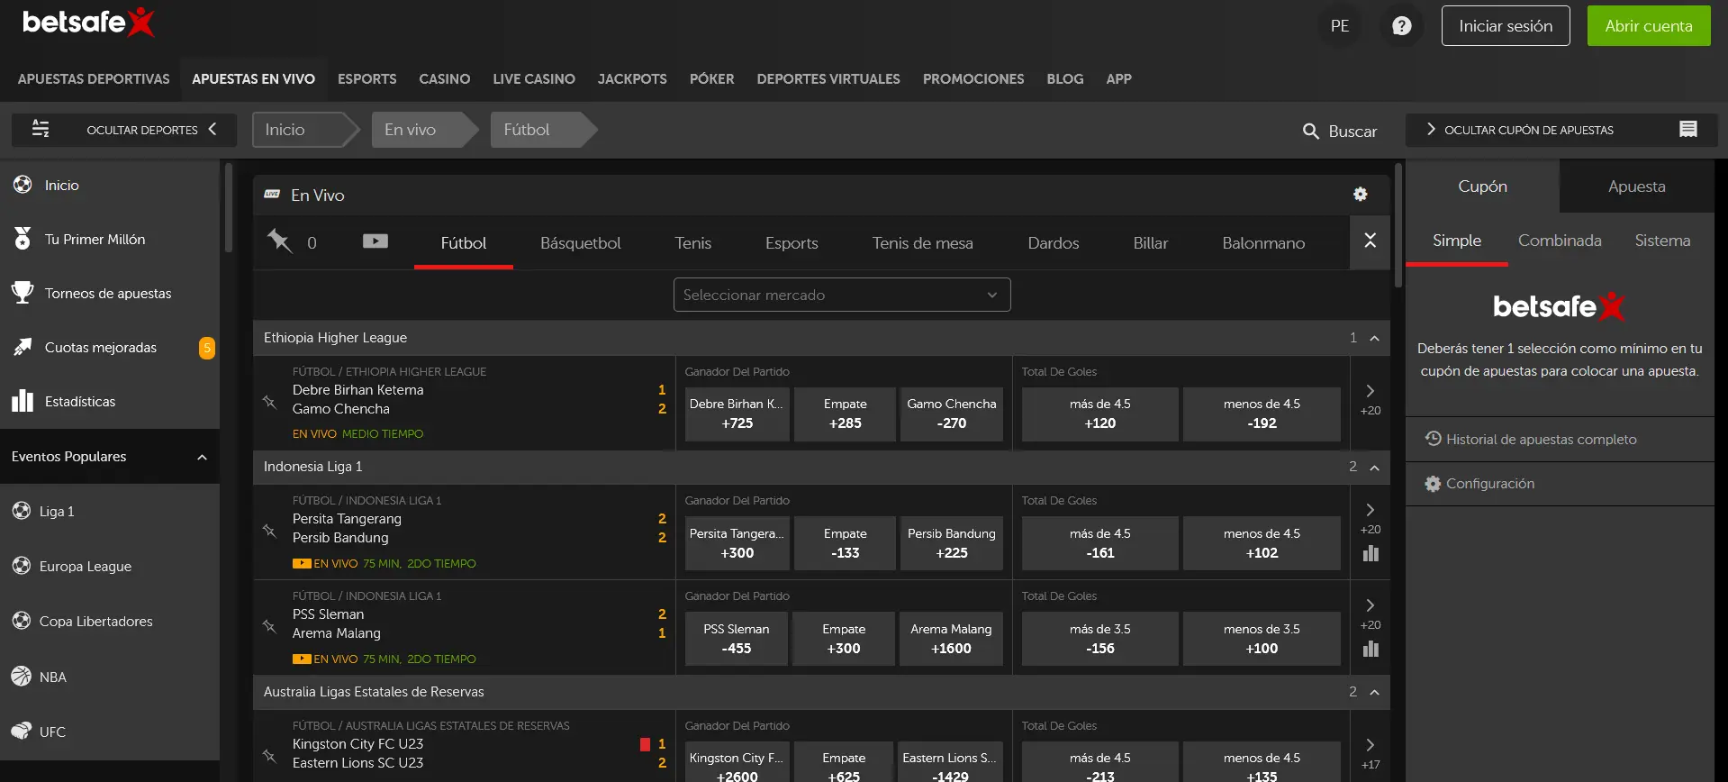Switch to Balonmano tab

point(1263,243)
